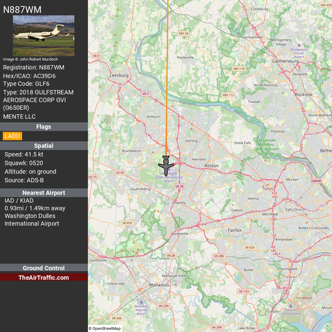Click the Manassas Regional Airport plane icon
Image resolution: width=332 pixels, height=332 pixels.
[x=141, y=302]
